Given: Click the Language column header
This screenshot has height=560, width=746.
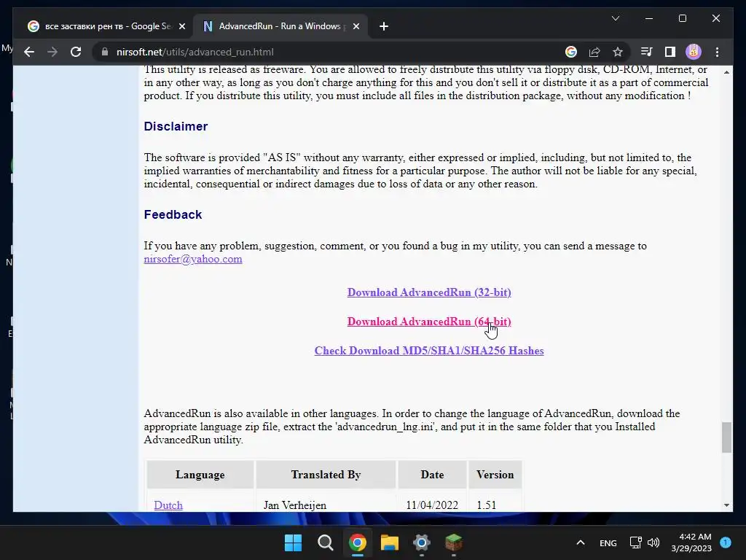Looking at the screenshot, I should pos(200,474).
